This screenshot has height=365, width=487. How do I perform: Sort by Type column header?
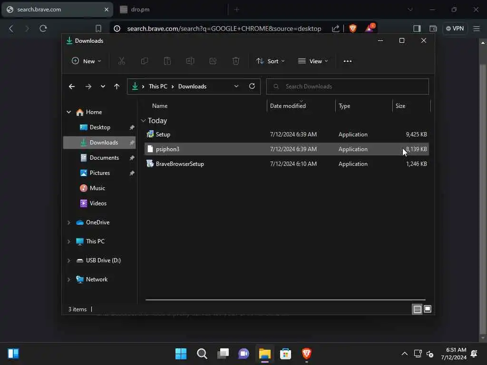[344, 106]
